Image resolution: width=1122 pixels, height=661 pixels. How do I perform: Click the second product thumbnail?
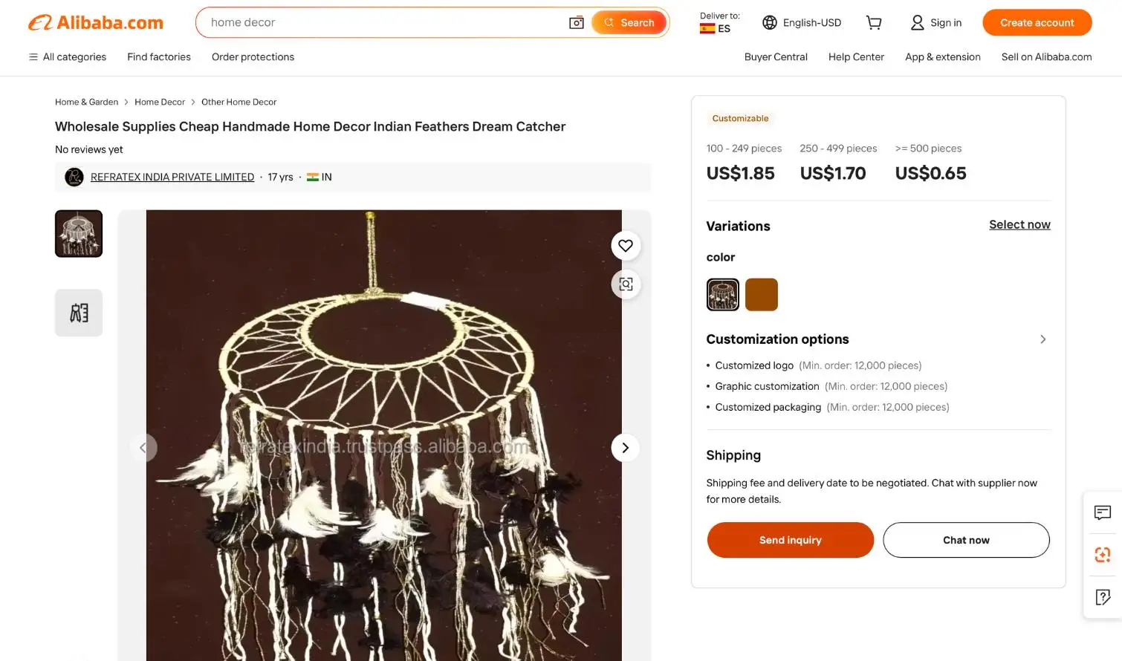78,312
